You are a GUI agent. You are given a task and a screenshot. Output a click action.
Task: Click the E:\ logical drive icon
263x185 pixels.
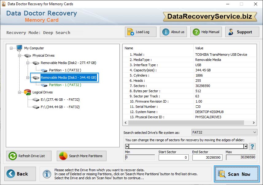[x=36, y=100]
